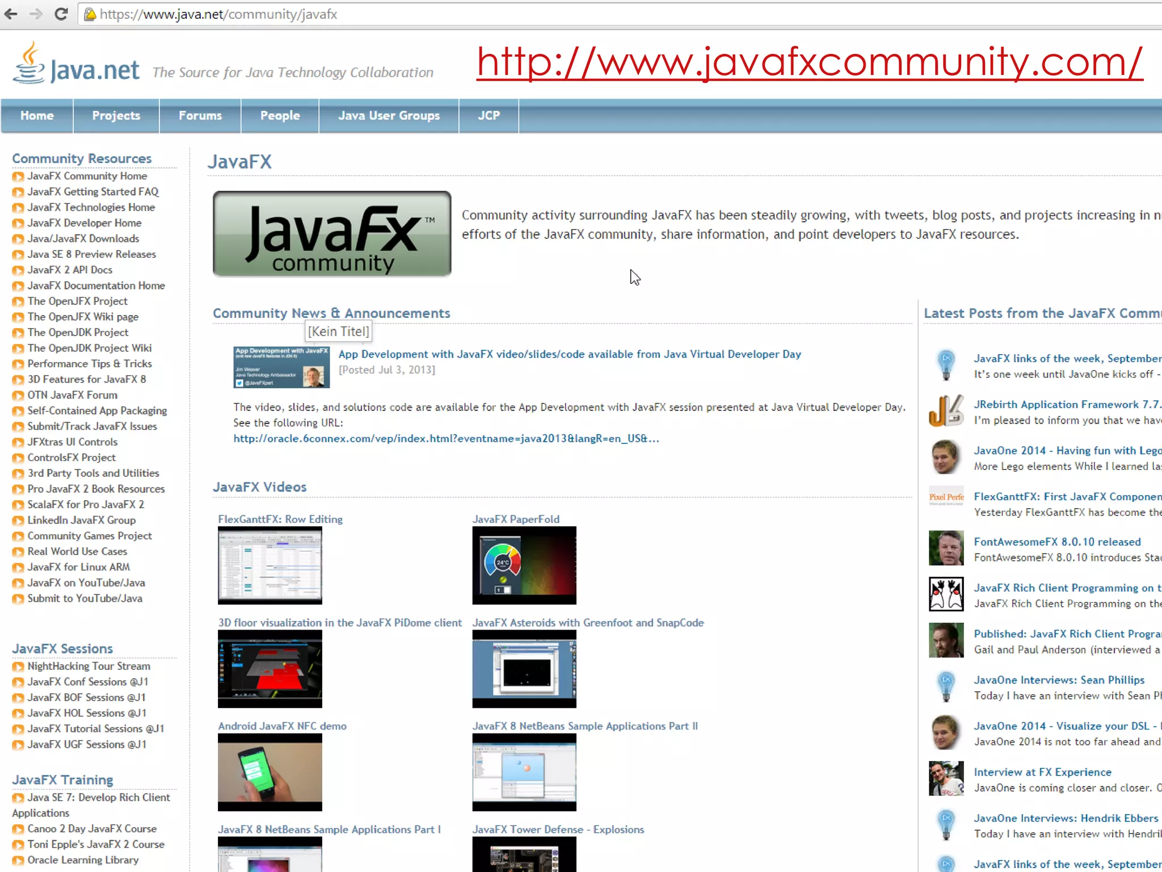Screen dimensions: 1162x872
Task: Open JavaFX Getting Started FAQ link
Action: point(93,192)
